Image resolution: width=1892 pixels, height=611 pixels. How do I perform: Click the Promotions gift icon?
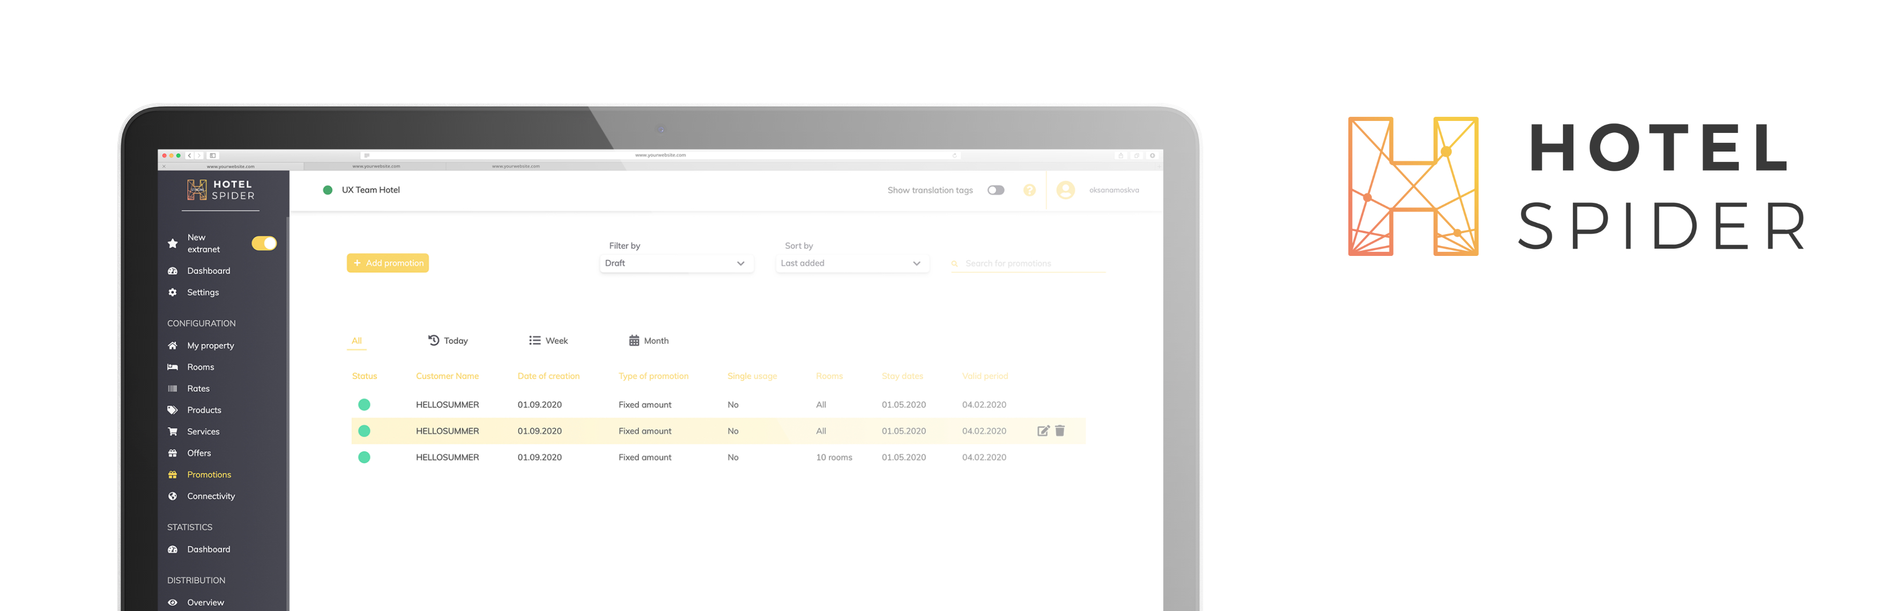[x=173, y=474]
